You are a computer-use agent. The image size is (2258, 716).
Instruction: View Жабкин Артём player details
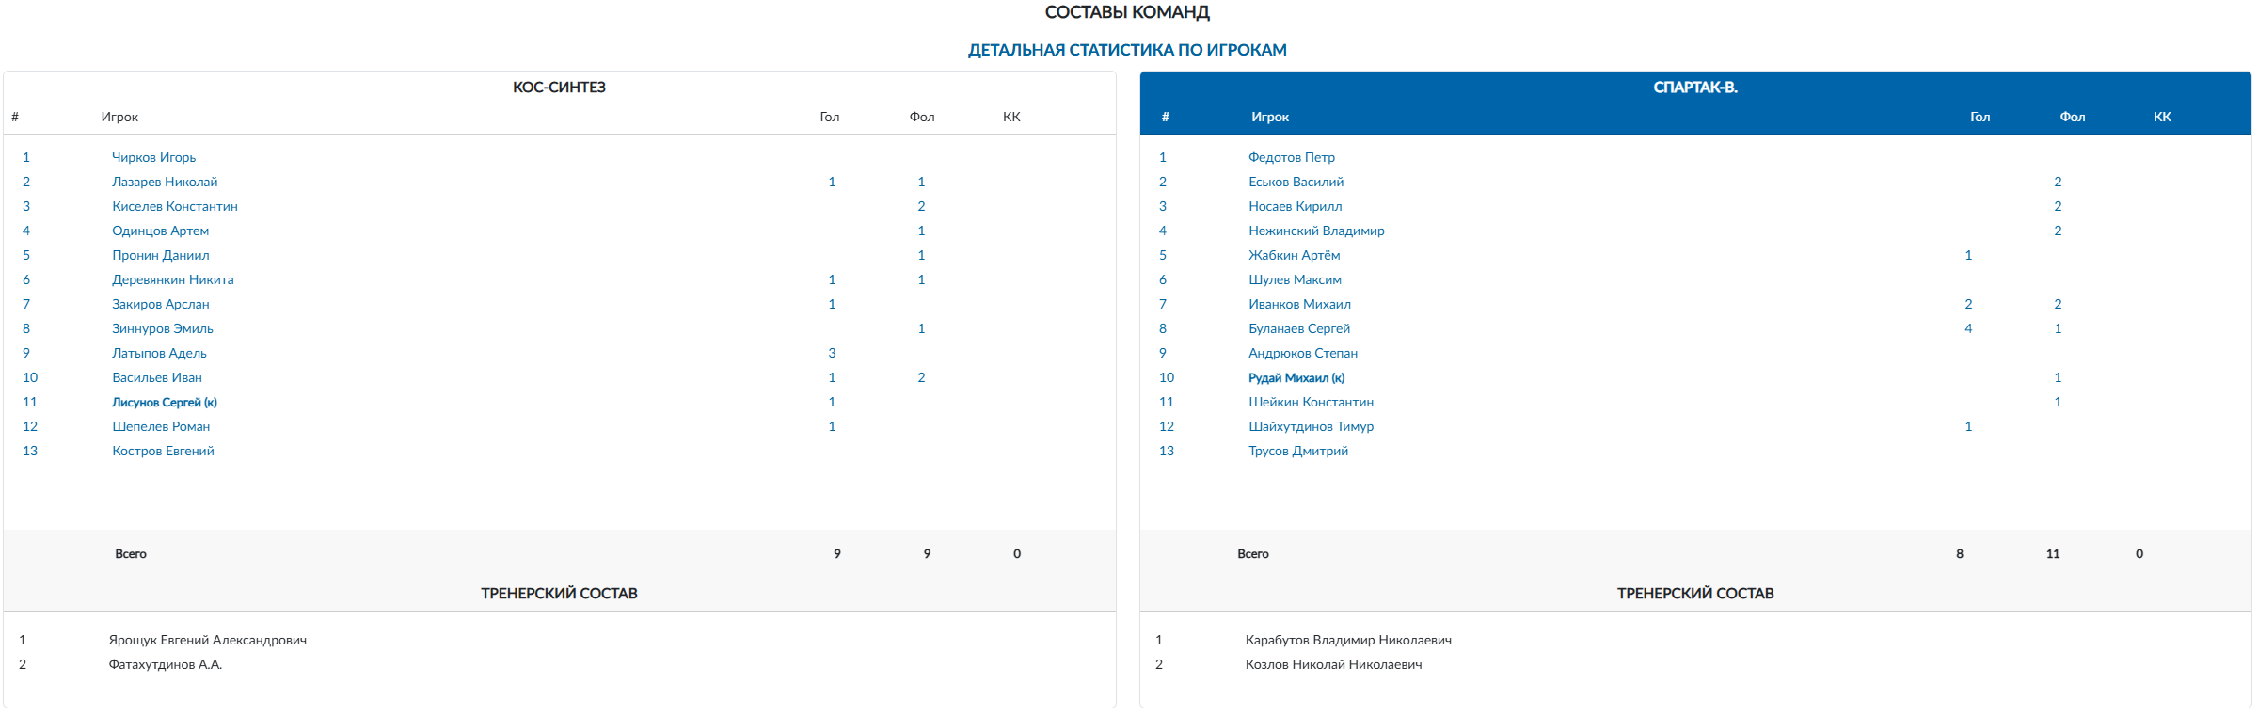click(1295, 255)
